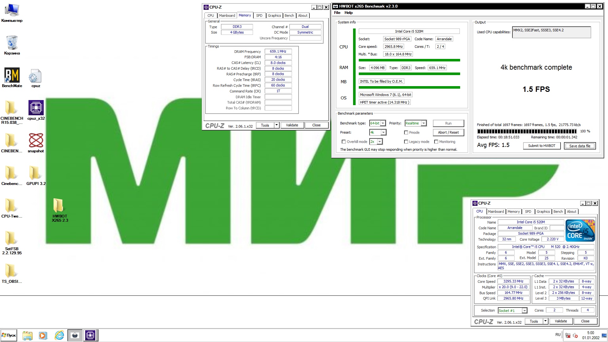Open the CINEBEN... folder under CINEBENCH R15
608x342 pixels.
(12, 143)
